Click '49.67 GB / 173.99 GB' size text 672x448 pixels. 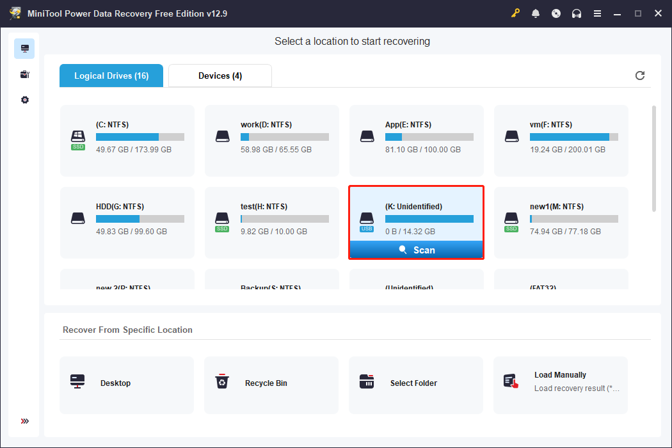(134, 150)
